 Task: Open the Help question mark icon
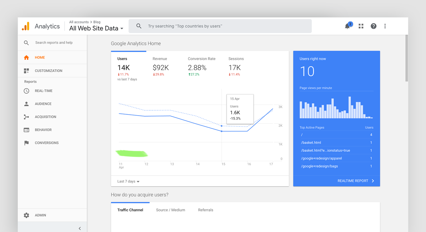coord(373,26)
